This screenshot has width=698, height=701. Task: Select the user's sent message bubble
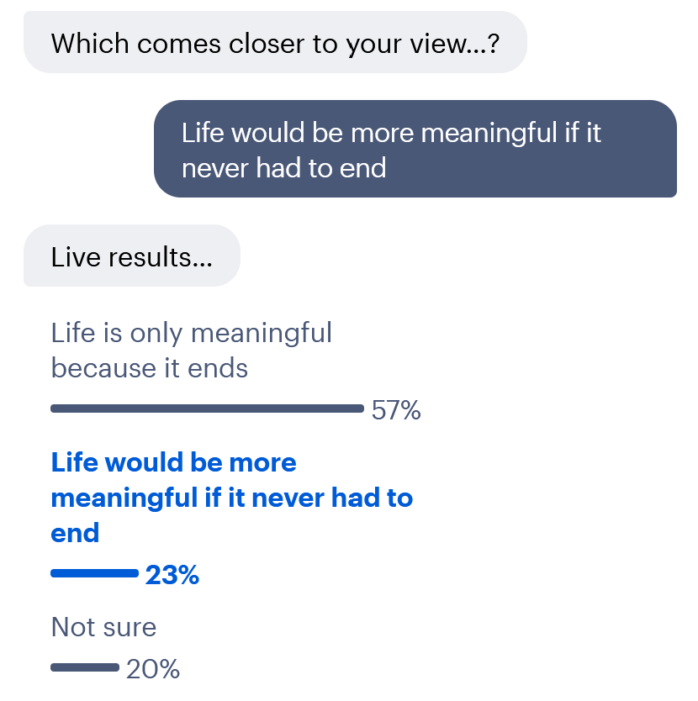(415, 149)
